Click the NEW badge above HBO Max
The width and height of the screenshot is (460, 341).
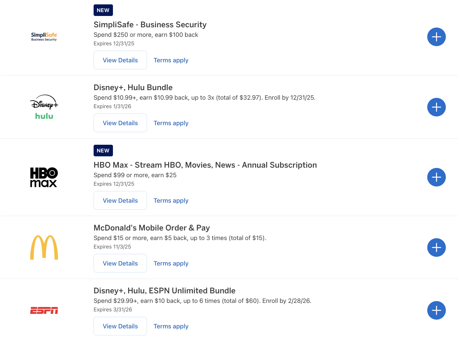(x=103, y=151)
